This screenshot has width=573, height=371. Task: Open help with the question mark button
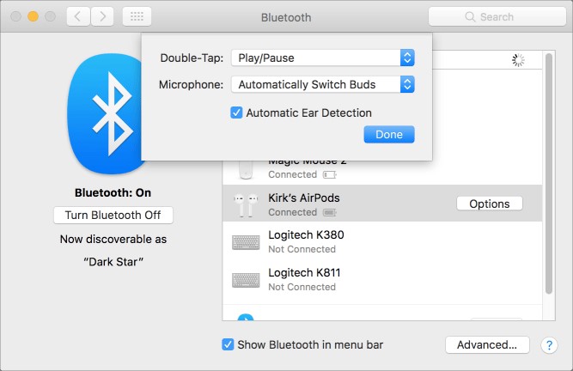tap(549, 345)
